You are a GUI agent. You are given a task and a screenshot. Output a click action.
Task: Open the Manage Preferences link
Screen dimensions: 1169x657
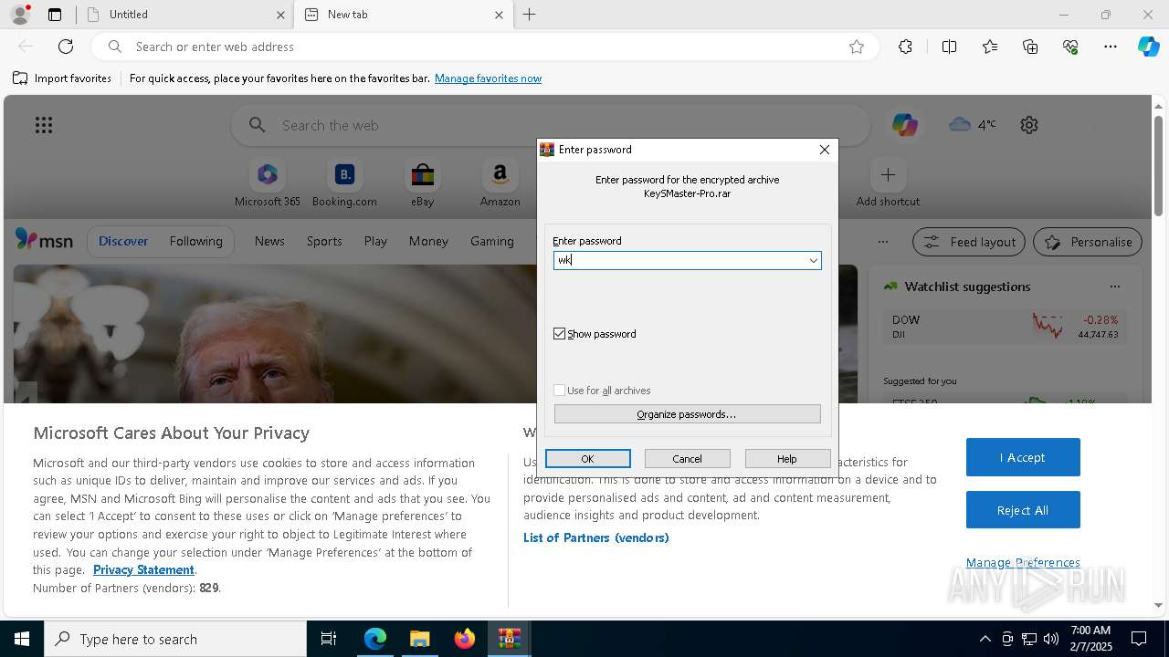click(x=1023, y=562)
